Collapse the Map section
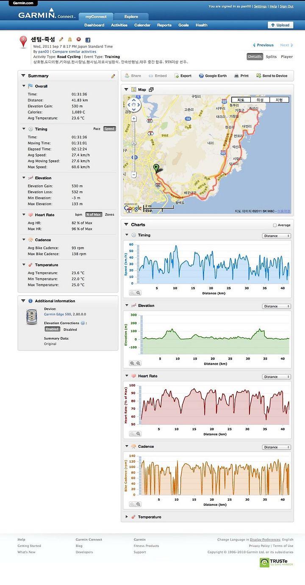 coord(126,89)
